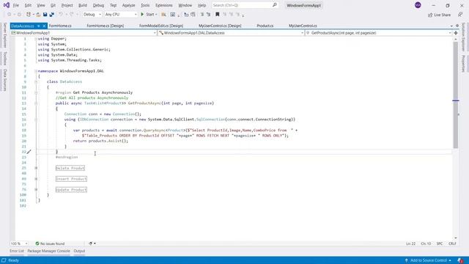Screen dimensions: 469x264
Task: Open the Git menu
Action: click(53, 5)
